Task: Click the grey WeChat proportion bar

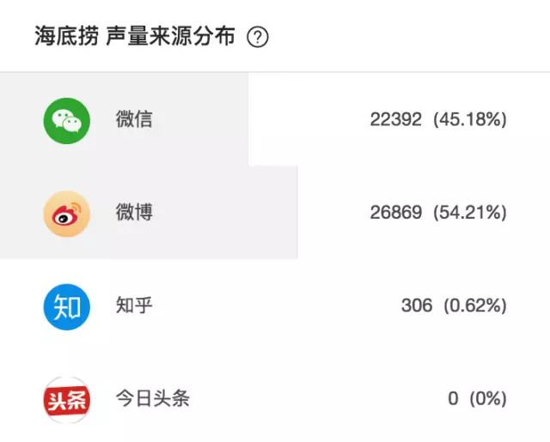Action: click(x=124, y=119)
